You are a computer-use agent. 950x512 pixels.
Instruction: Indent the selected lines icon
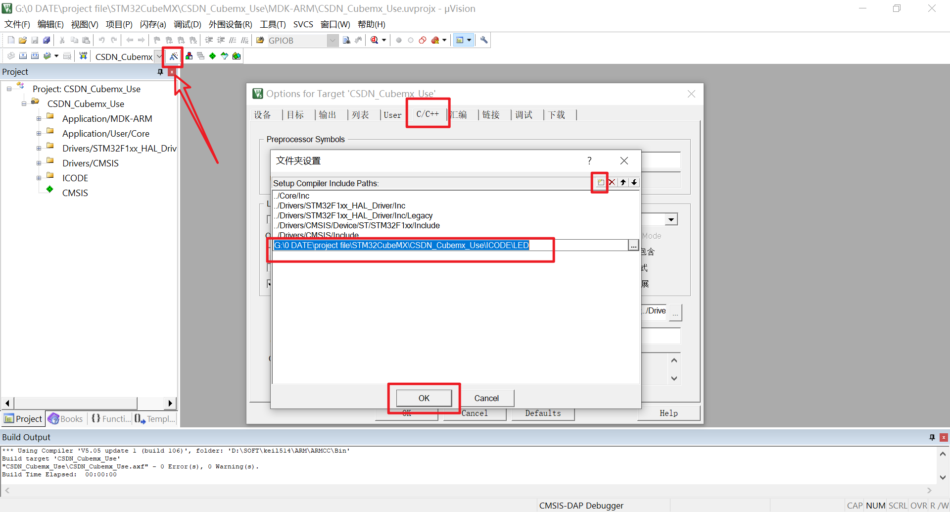click(209, 40)
